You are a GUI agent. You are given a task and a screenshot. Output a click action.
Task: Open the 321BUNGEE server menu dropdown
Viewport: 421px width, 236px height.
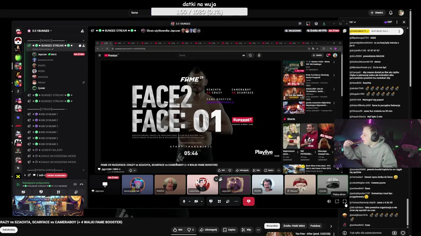[42, 31]
